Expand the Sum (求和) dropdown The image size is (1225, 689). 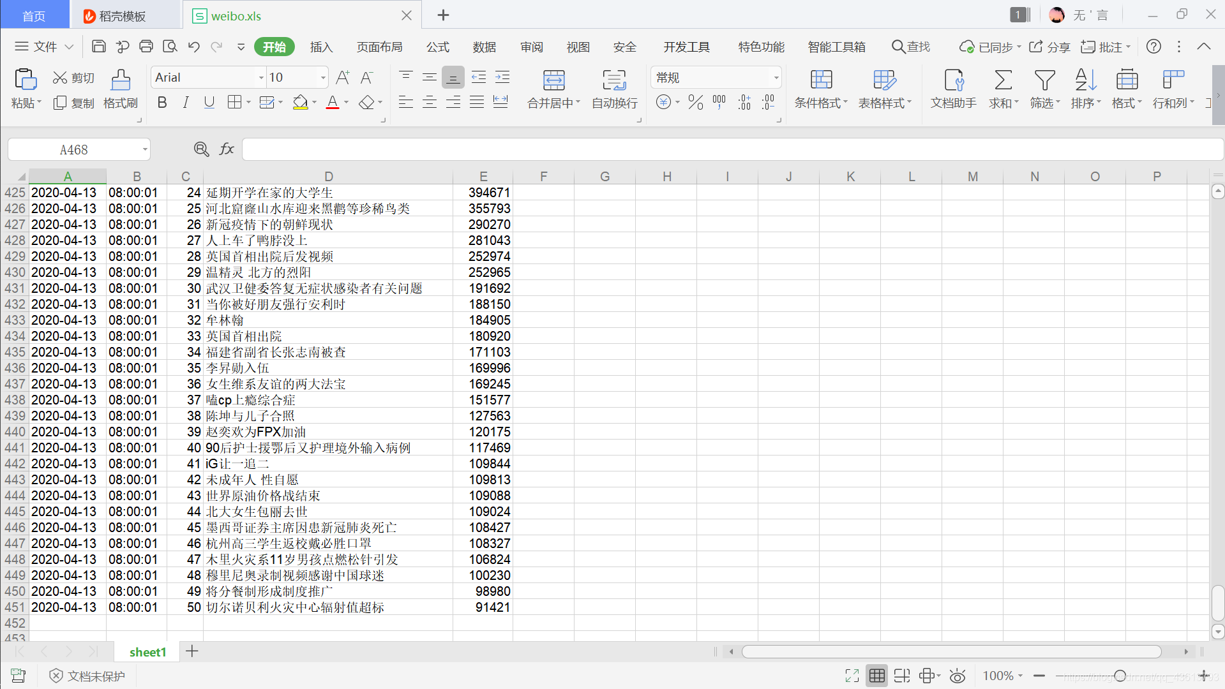tap(1016, 103)
